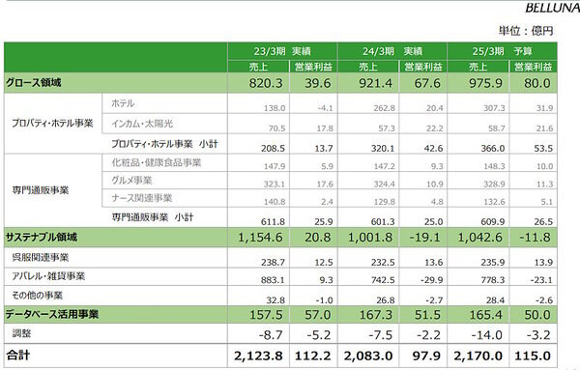Click value 32.8 in その他の事業 row

(x=275, y=300)
